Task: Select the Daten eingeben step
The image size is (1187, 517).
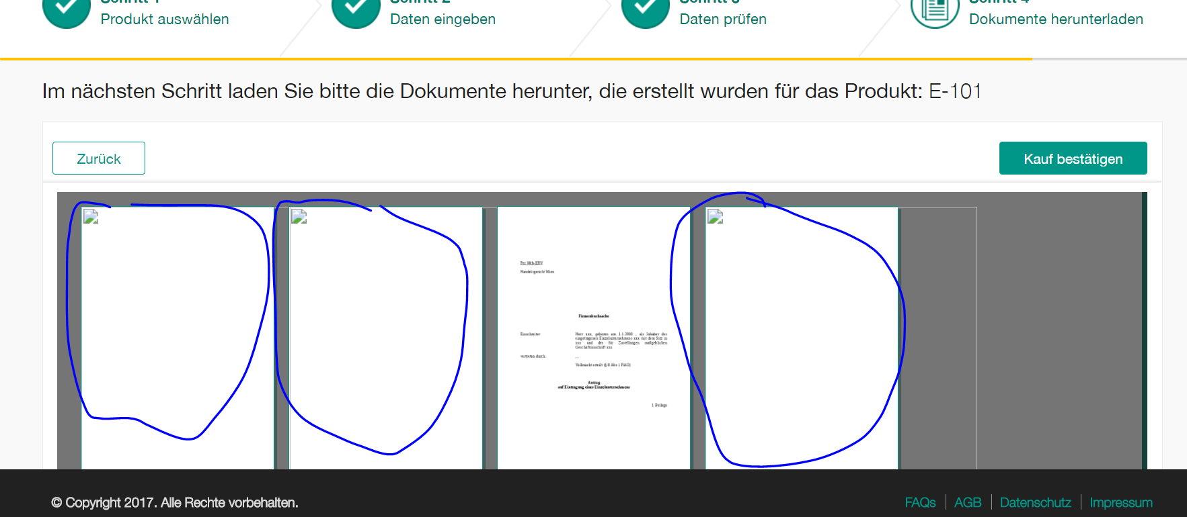Action: point(443,19)
